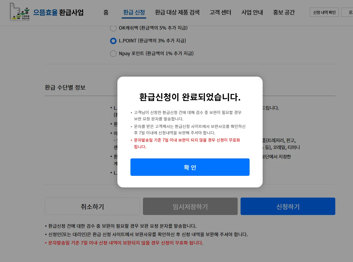Click the red page-bottom notice starting 문자발송일 기준 7일 이내 신청 내역이
The image size is (353, 262).
point(124,243)
